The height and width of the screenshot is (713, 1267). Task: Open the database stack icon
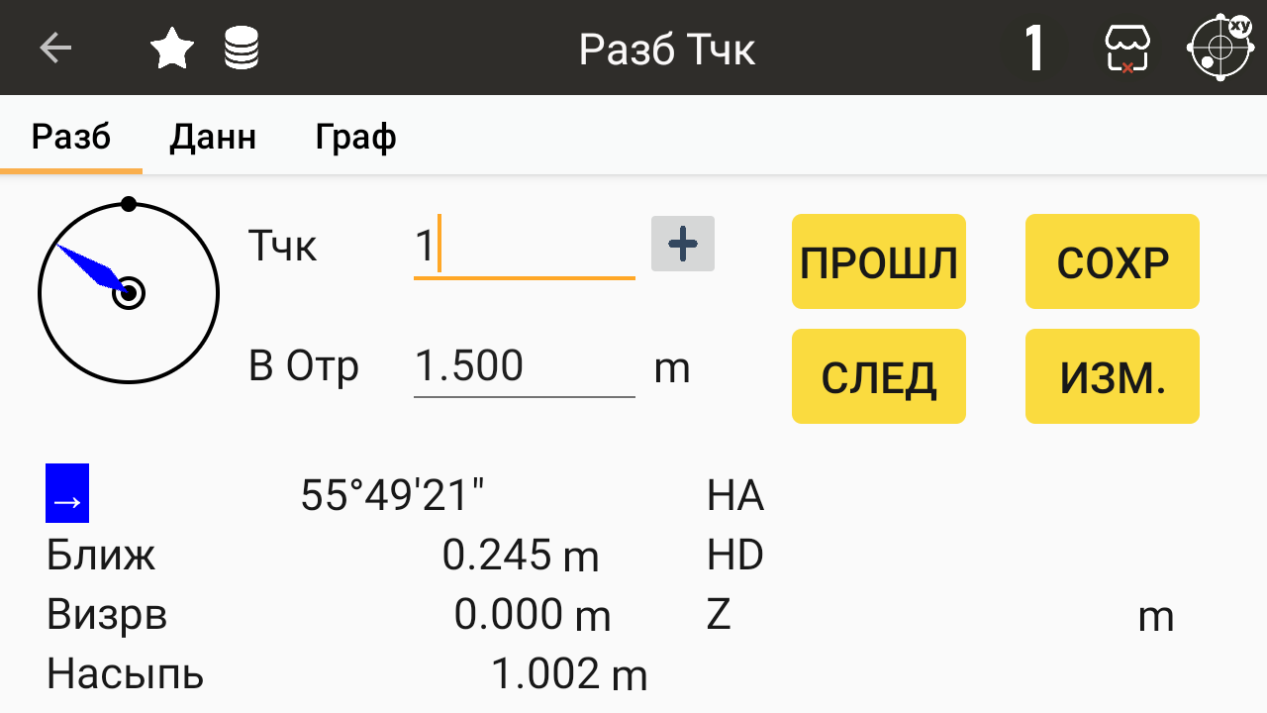(242, 49)
